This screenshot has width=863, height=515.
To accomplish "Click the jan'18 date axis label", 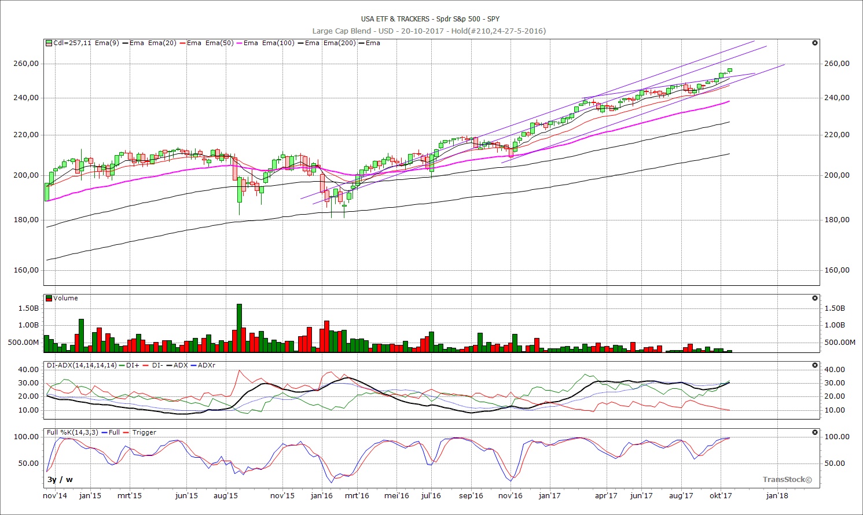I will 777,496.
